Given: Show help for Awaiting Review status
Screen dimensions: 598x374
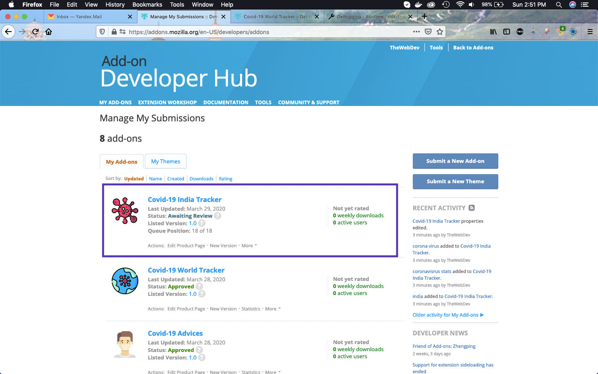Looking at the screenshot, I should coord(218,216).
